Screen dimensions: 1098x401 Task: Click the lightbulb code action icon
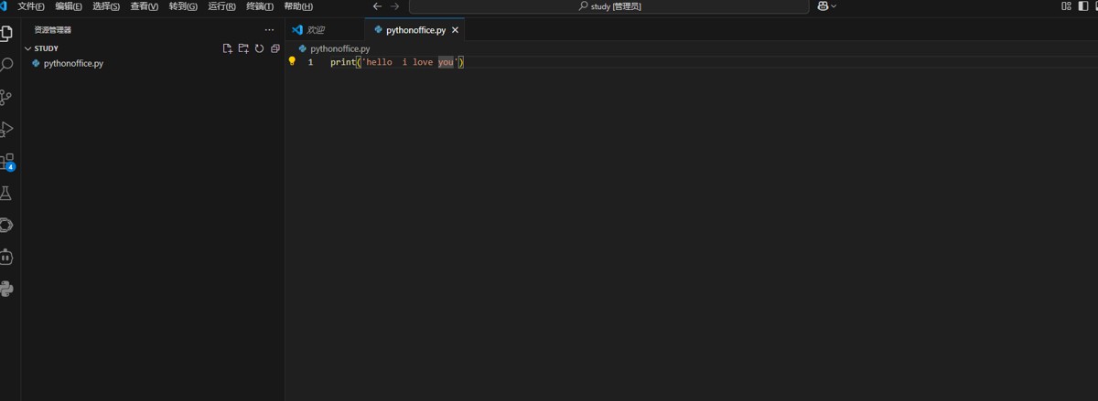293,61
